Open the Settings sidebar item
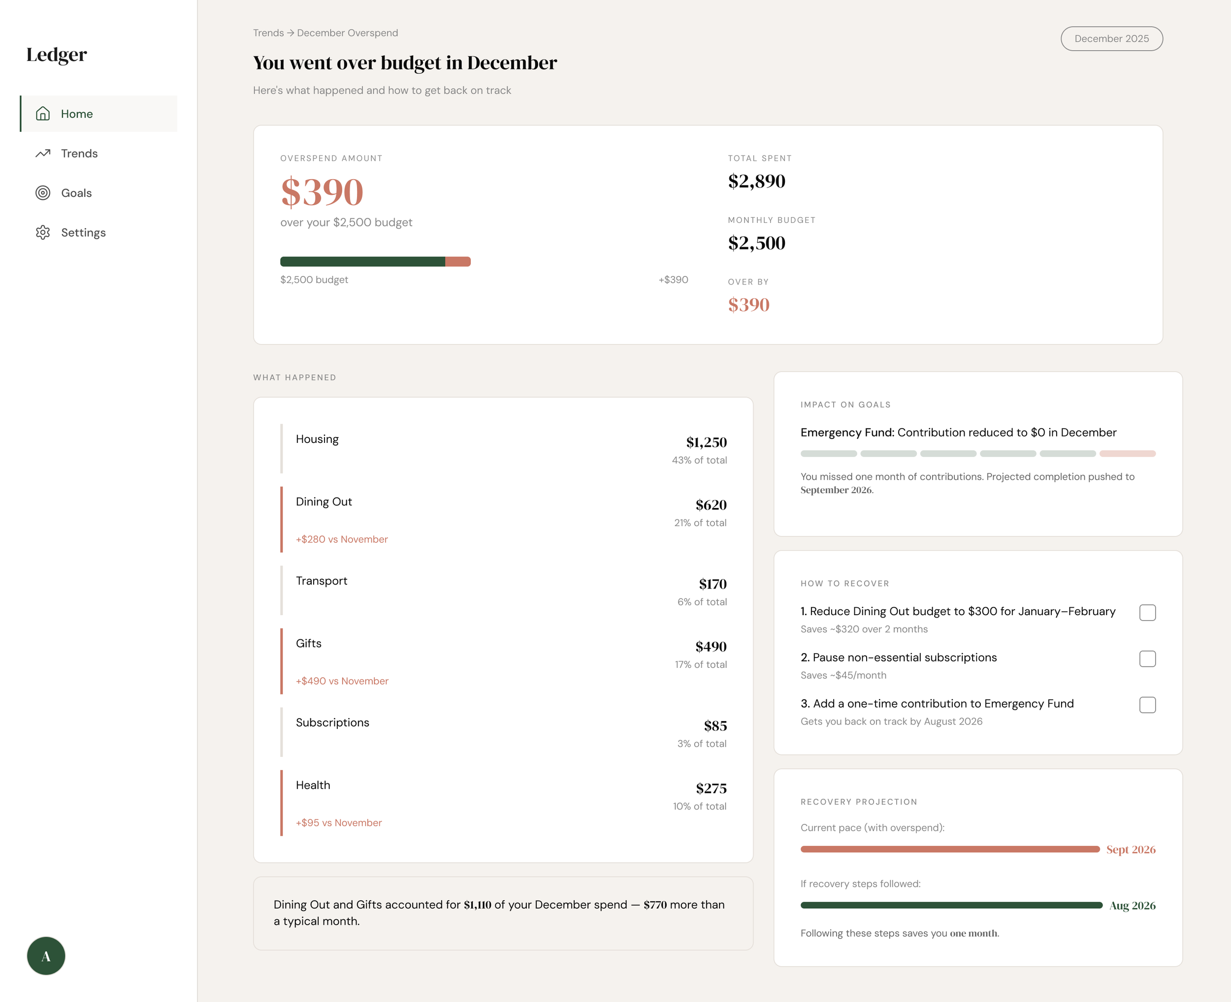This screenshot has height=1002, width=1231. click(x=84, y=233)
